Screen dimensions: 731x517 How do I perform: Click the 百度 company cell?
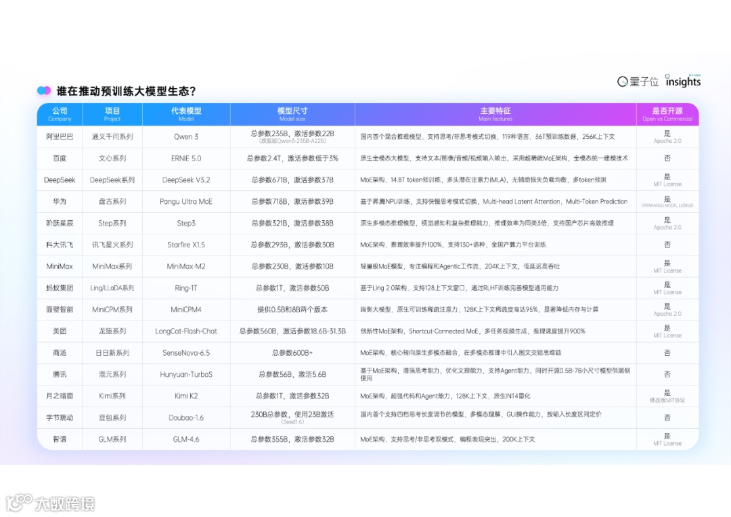(x=60, y=158)
